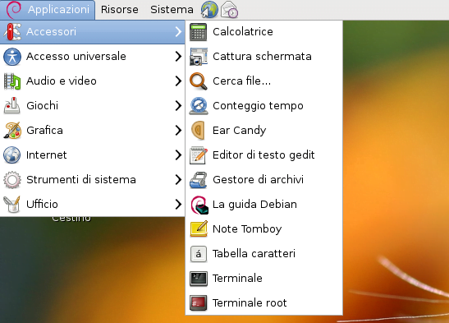Viewport: 449px width, 323px height.
Task: Expand Accesso universale submenu arrow
Action: coord(178,56)
